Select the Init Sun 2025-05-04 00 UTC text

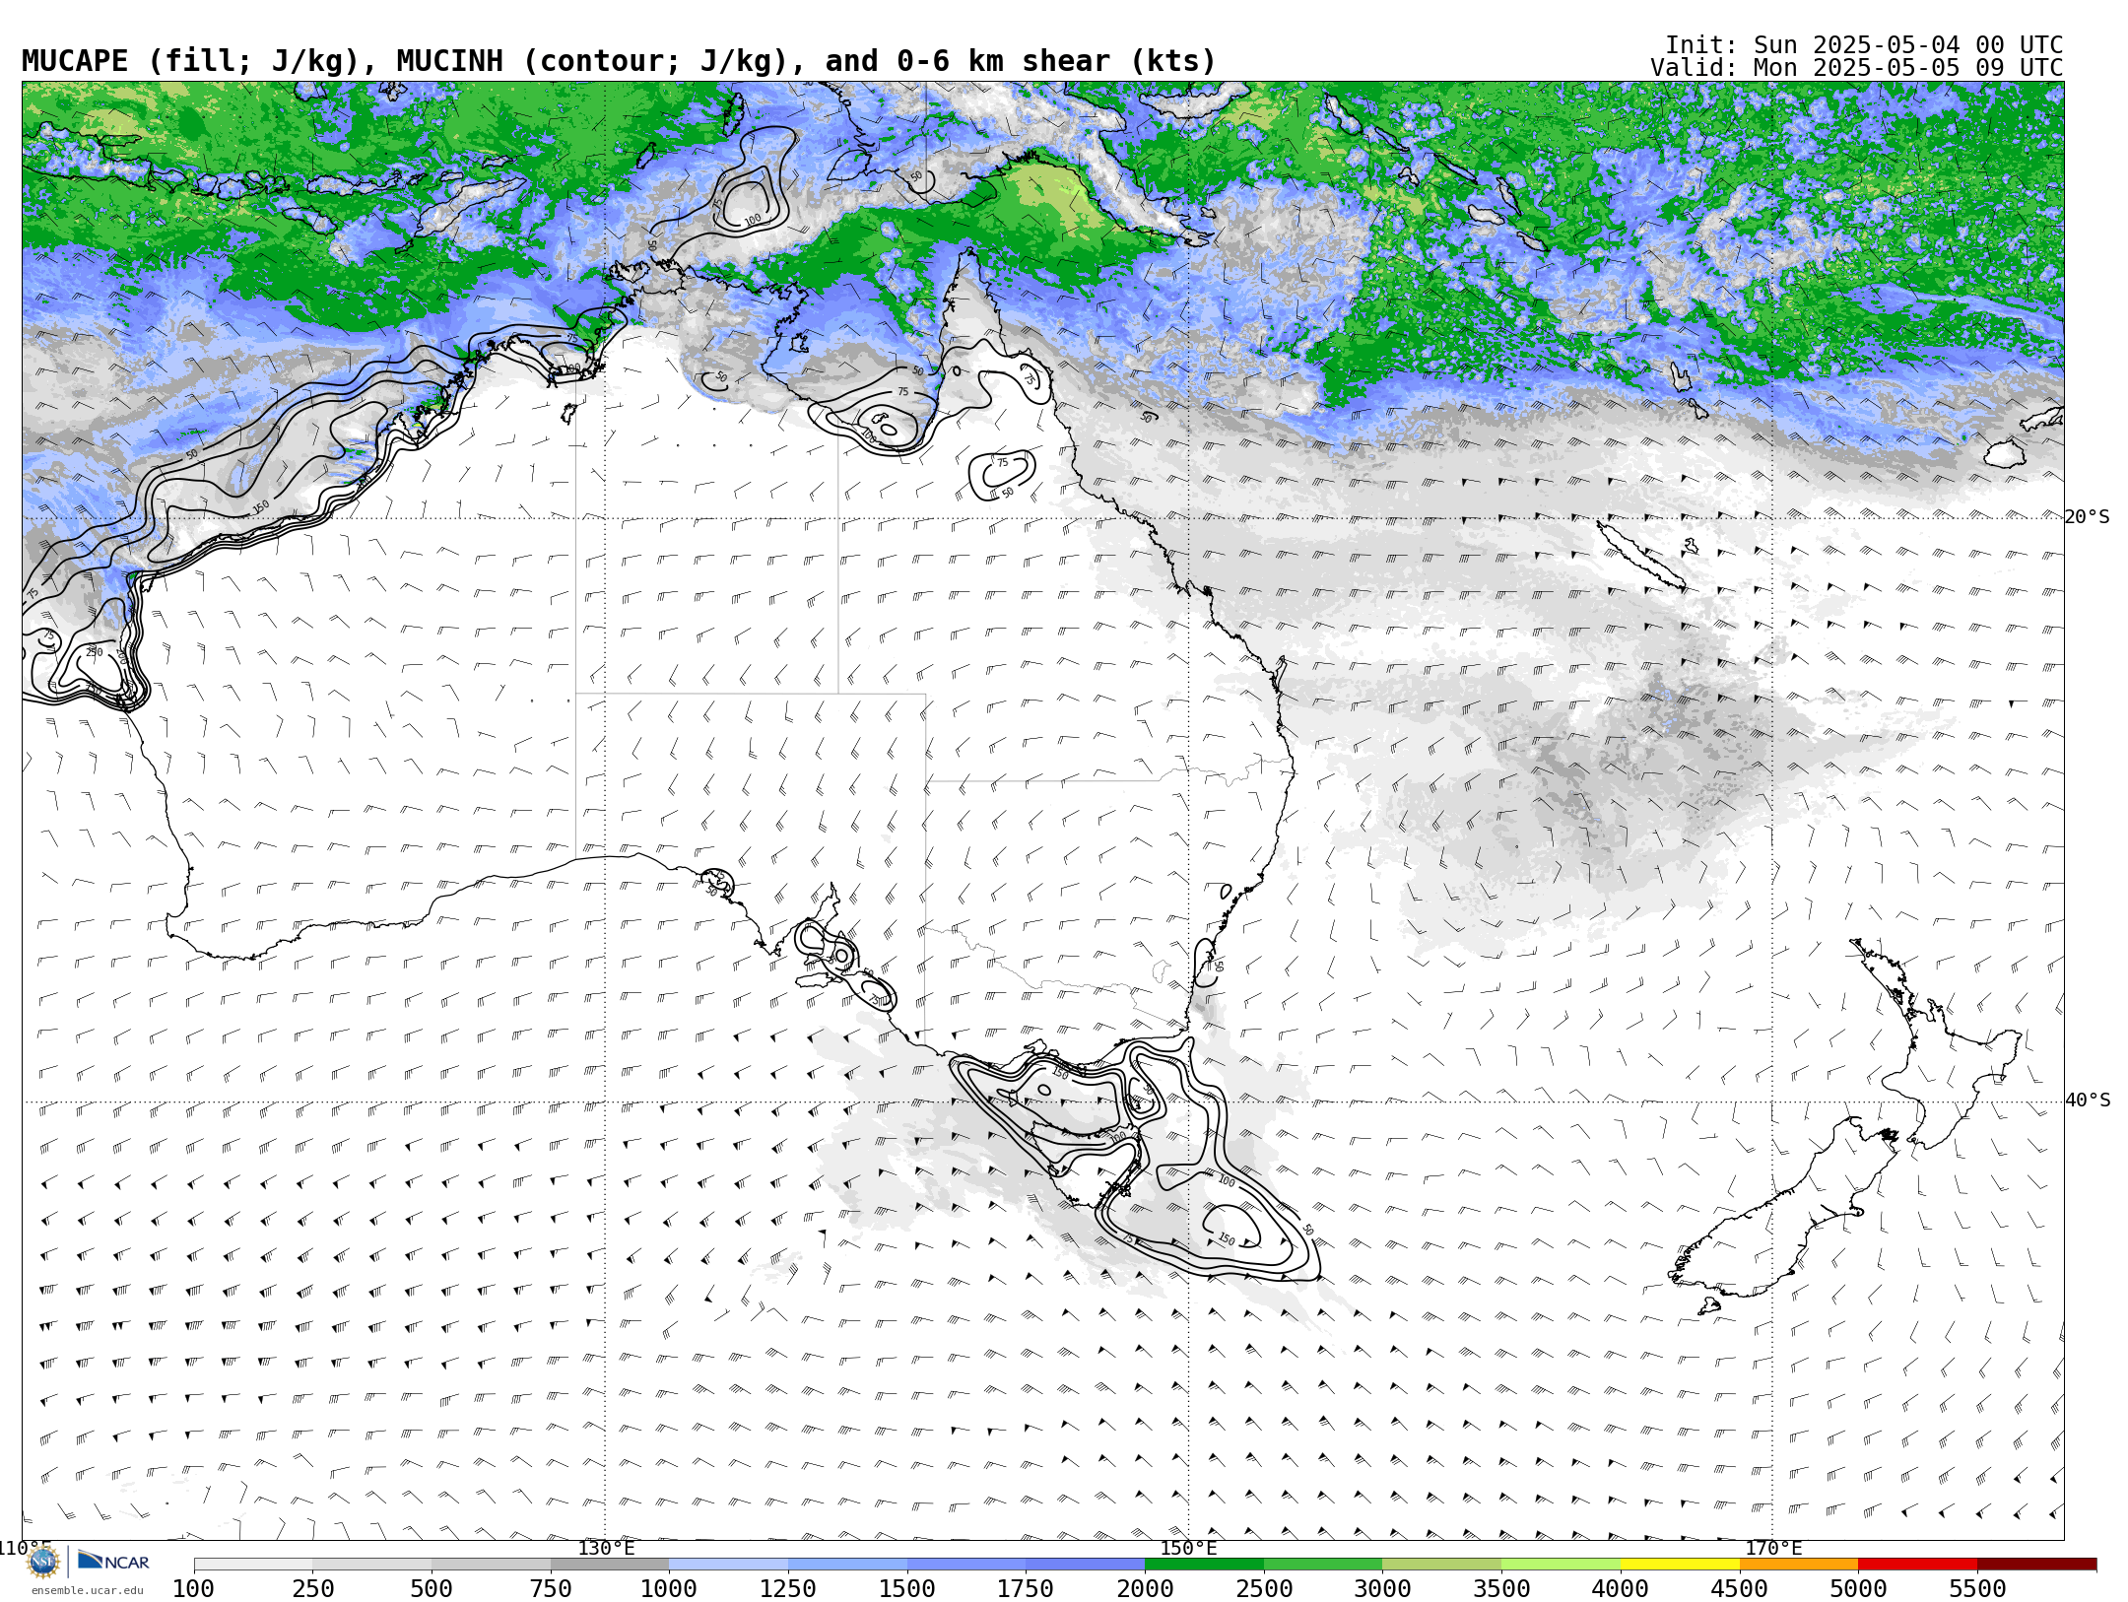tap(1864, 45)
